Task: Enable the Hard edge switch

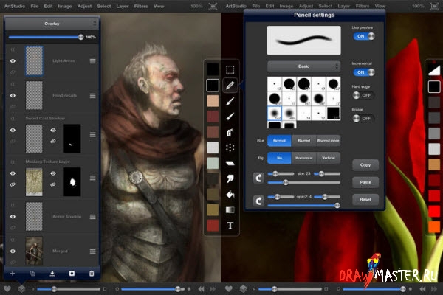Action: coord(362,96)
